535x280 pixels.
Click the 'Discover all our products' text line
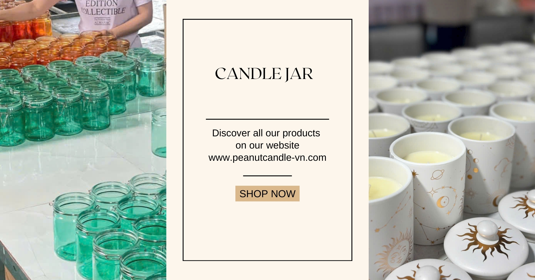(x=266, y=133)
